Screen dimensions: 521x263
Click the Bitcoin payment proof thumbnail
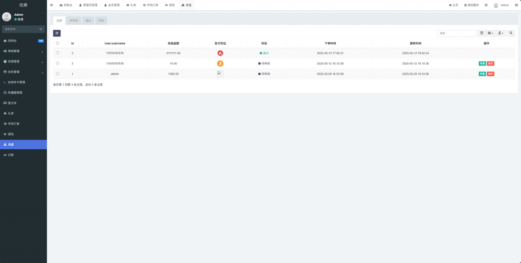click(x=220, y=63)
